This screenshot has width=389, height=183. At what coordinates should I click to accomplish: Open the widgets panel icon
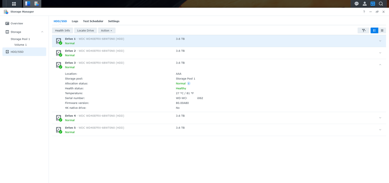coord(373,4)
